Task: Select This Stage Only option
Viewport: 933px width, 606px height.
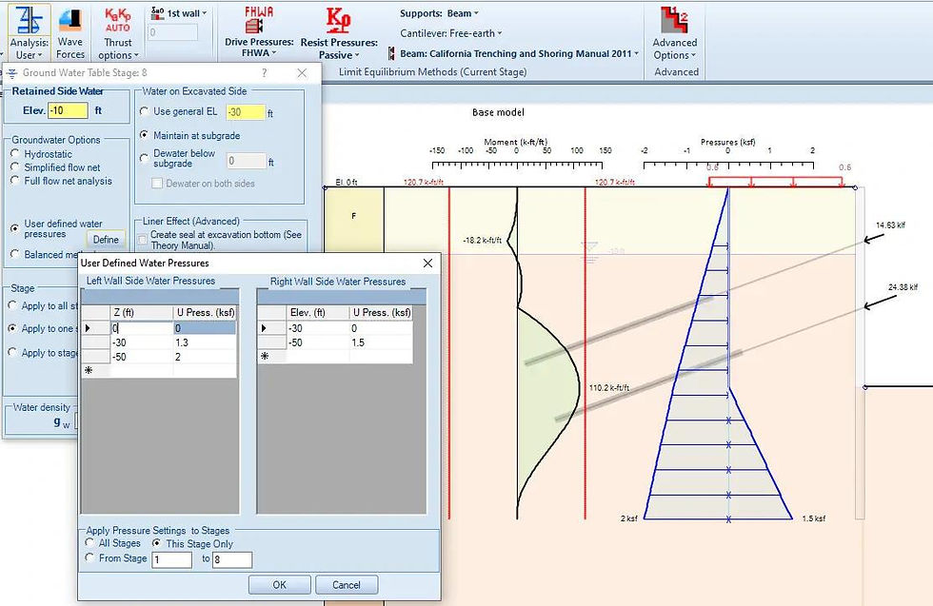Action: (x=156, y=543)
